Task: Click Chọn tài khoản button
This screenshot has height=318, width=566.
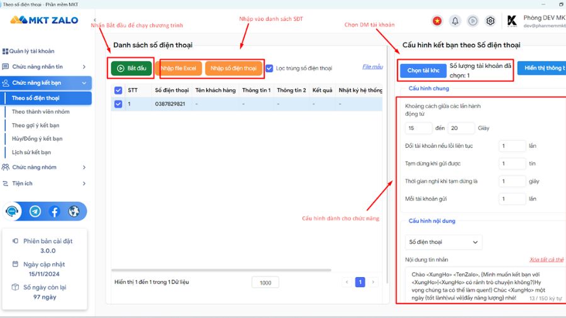Action: (423, 70)
